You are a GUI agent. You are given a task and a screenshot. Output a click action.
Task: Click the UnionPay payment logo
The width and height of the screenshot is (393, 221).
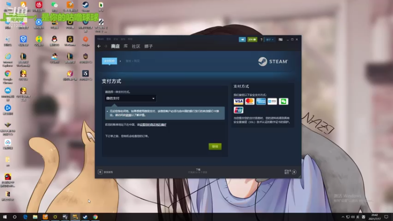[x=238, y=110]
